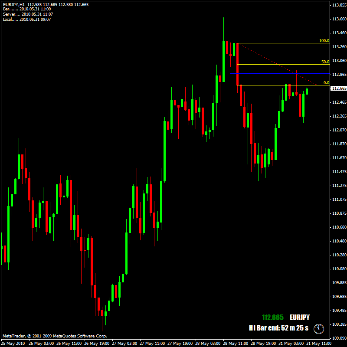Click the 113.855 price scale label

coord(339,5)
